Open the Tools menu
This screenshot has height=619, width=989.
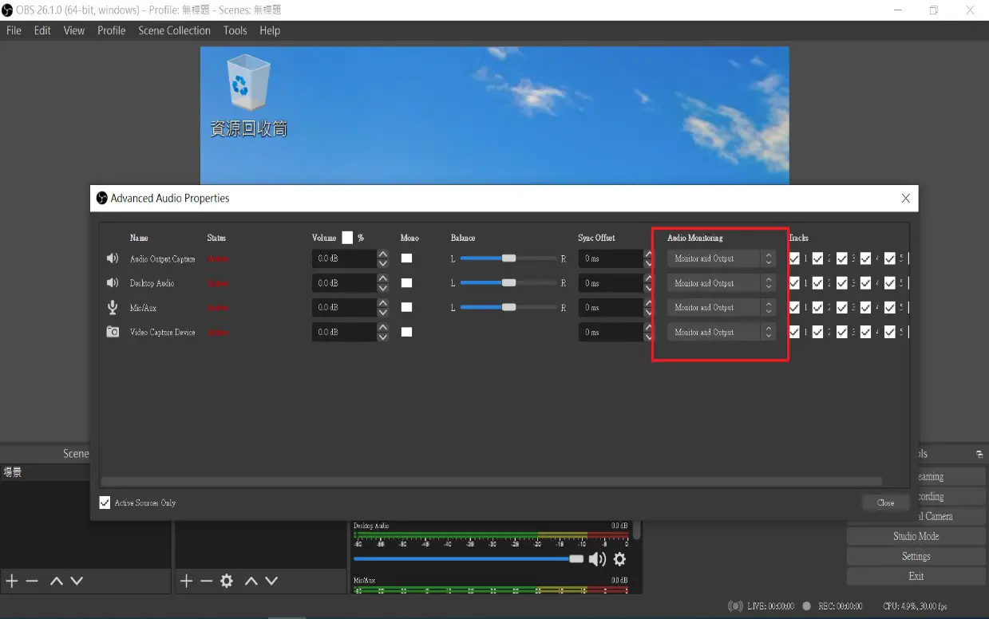[x=235, y=30]
